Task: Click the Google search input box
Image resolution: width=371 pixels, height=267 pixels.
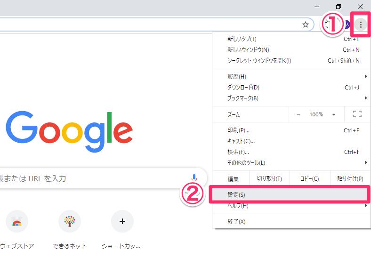Action: coord(103,178)
